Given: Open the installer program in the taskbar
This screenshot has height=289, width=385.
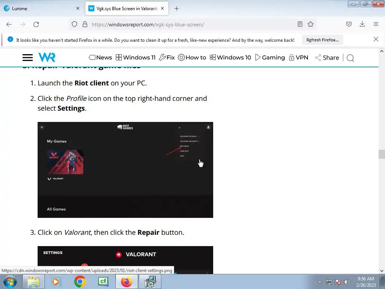Looking at the screenshot, I should (x=150, y=282).
